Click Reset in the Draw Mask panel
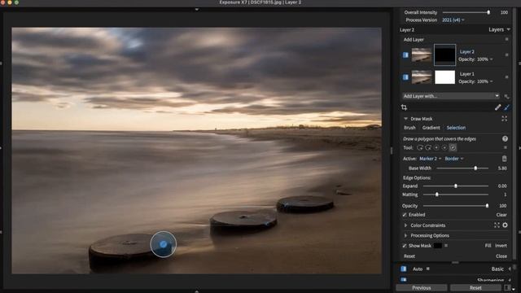521x293 pixels. click(x=409, y=256)
